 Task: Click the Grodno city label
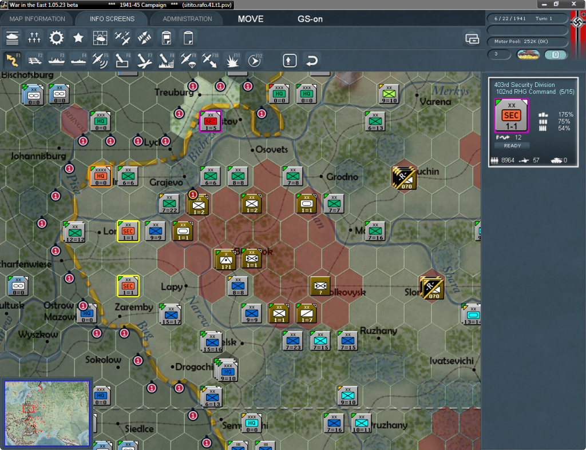click(x=342, y=177)
